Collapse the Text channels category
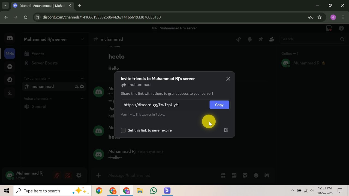The width and height of the screenshot is (349, 196). point(37,78)
